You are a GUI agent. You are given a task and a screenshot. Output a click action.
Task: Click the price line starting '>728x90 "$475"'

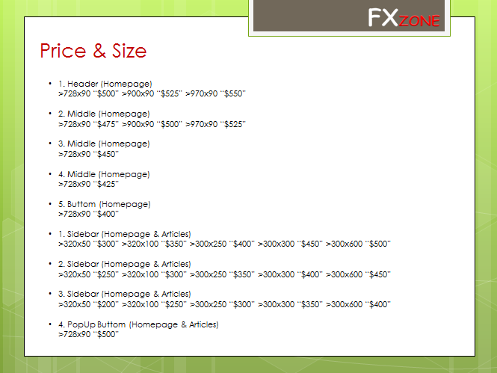(x=152, y=124)
